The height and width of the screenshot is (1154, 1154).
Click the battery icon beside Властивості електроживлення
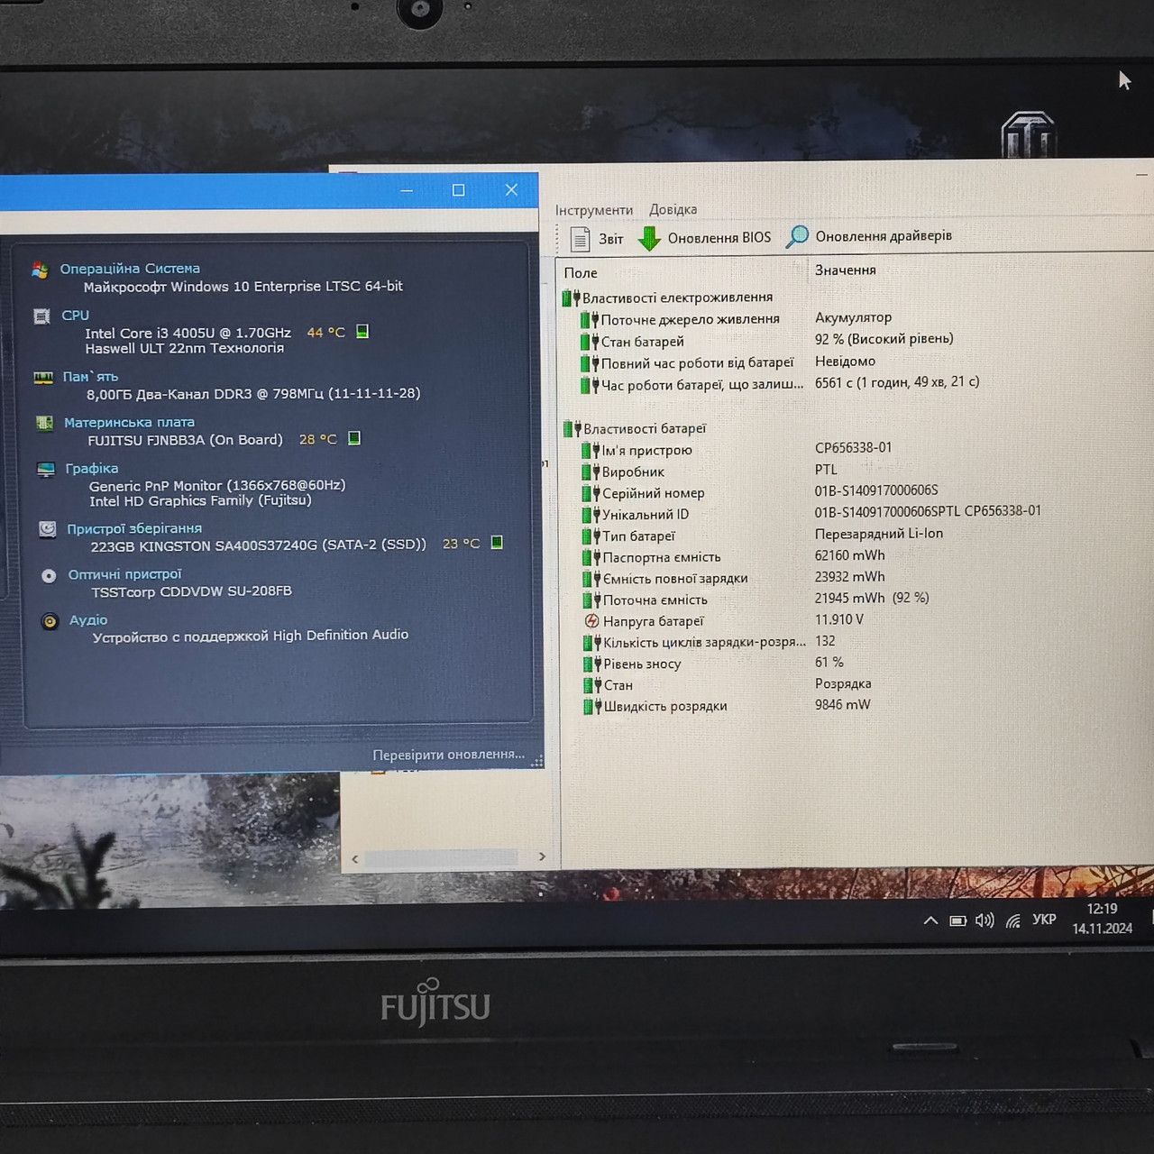point(570,298)
